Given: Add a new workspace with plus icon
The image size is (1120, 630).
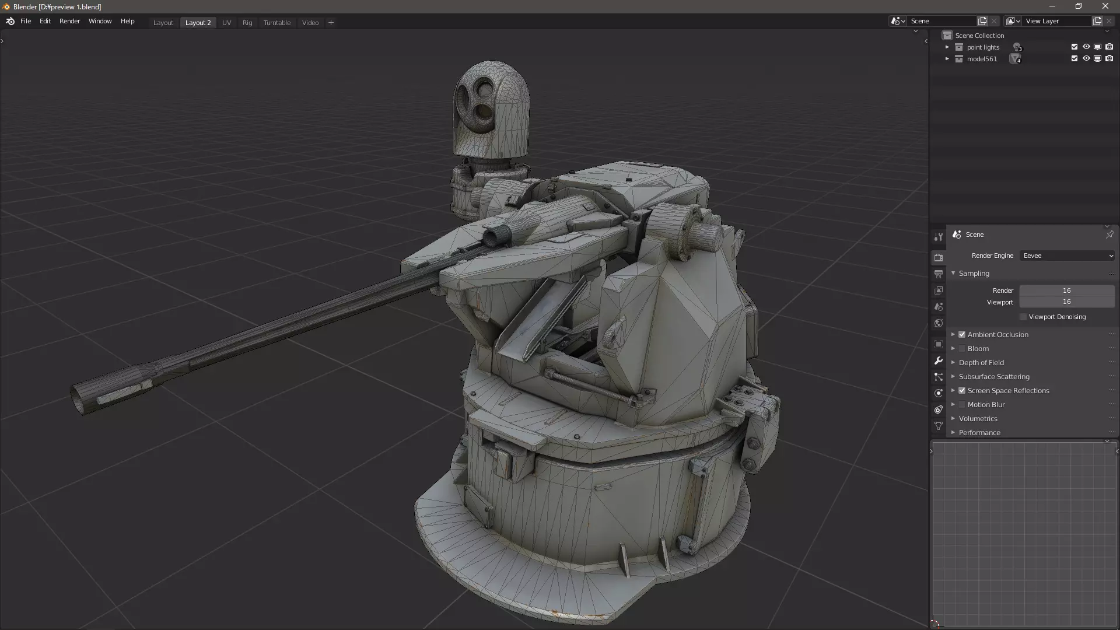Looking at the screenshot, I should click(x=331, y=23).
